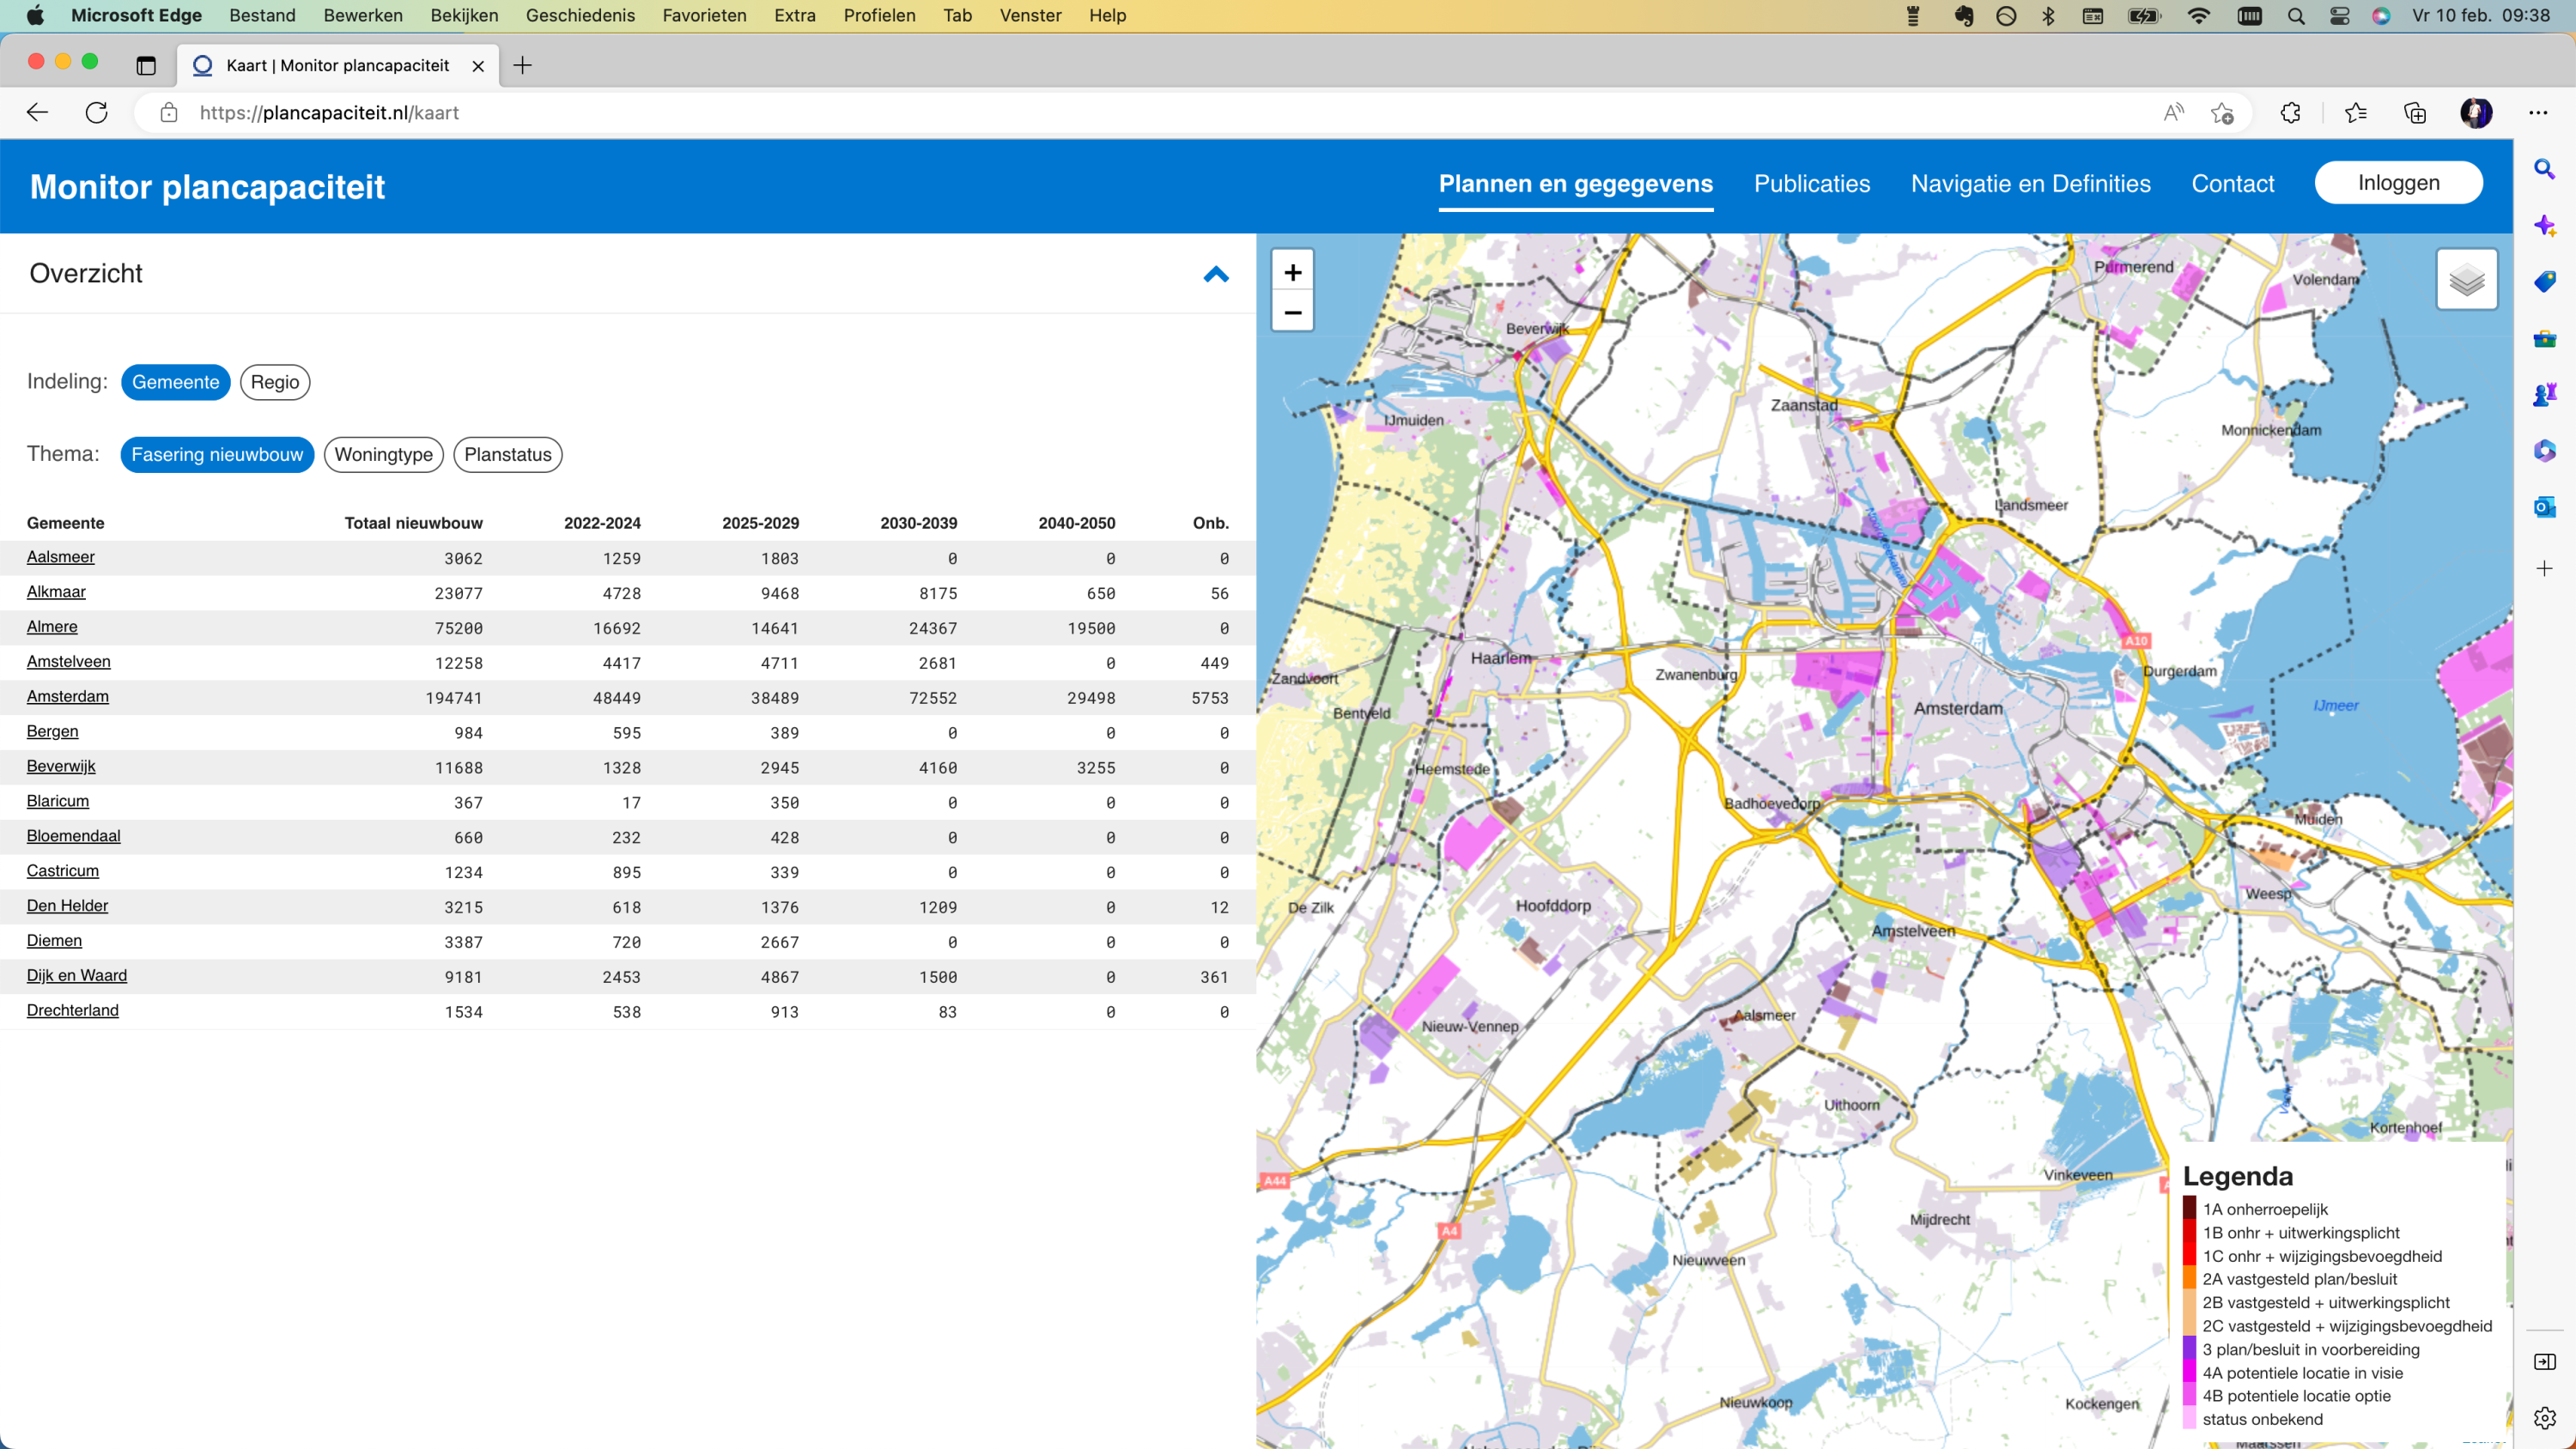Open the Favorieten menu
2576x1449 pixels.
point(704,15)
